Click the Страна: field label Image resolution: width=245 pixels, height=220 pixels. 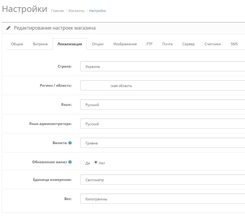click(65, 66)
